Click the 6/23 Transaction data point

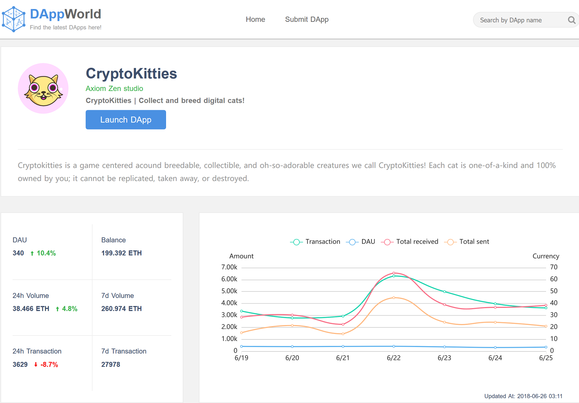pyautogui.click(x=444, y=292)
